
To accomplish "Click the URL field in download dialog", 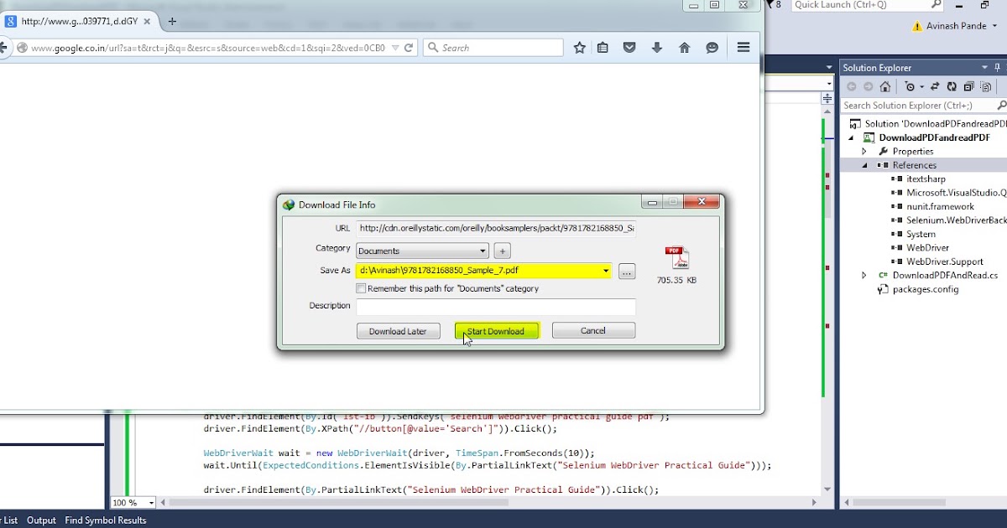I will (x=496, y=228).
